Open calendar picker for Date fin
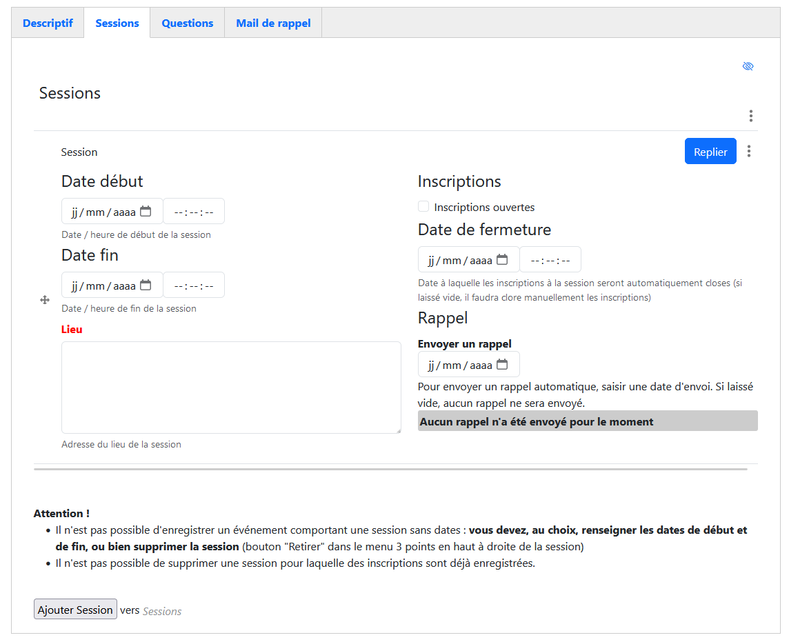The width and height of the screenshot is (789, 642). pyautogui.click(x=146, y=285)
